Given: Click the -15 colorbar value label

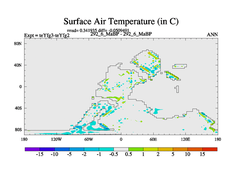Looking at the screenshot, I should tap(39, 155).
